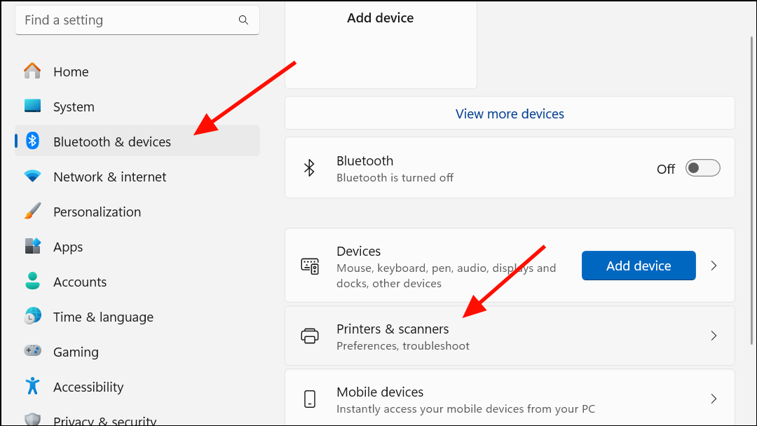Click the printer icon beside Printers & scanners
The height and width of the screenshot is (426, 757).
point(310,336)
